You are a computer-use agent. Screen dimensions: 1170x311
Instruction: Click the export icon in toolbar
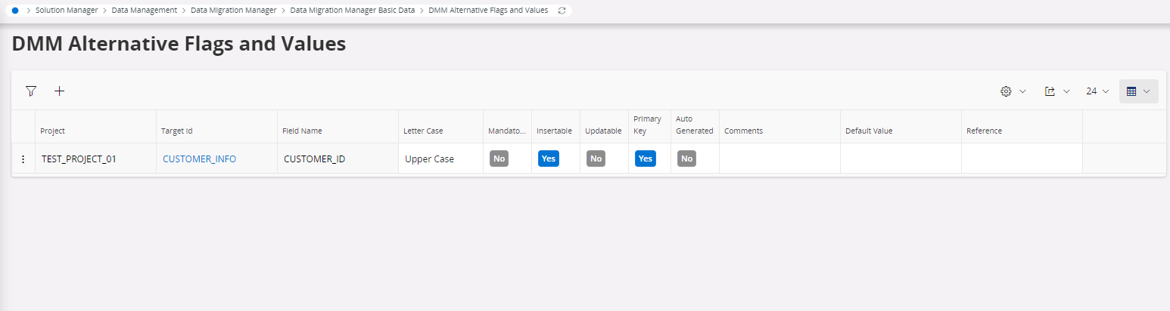point(1050,91)
